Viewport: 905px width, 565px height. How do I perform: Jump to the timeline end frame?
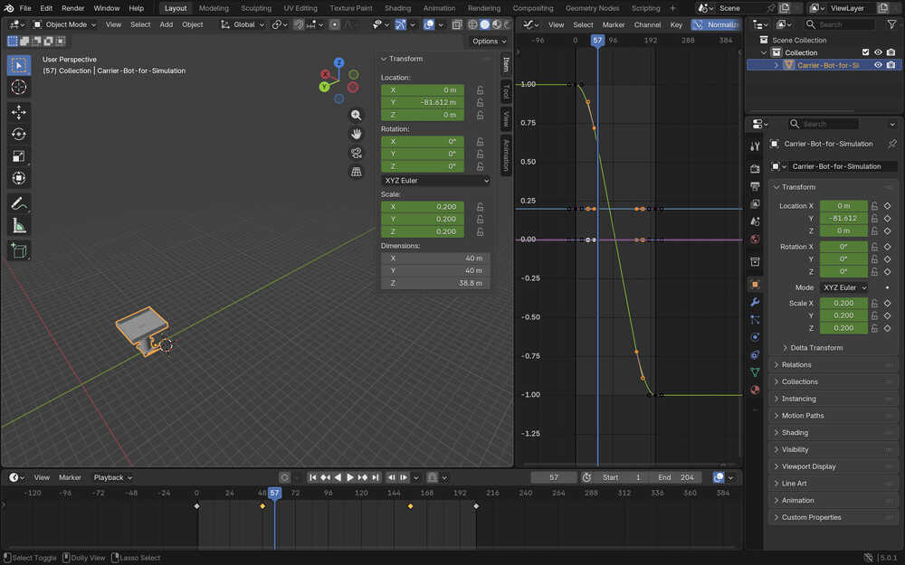[x=376, y=477]
